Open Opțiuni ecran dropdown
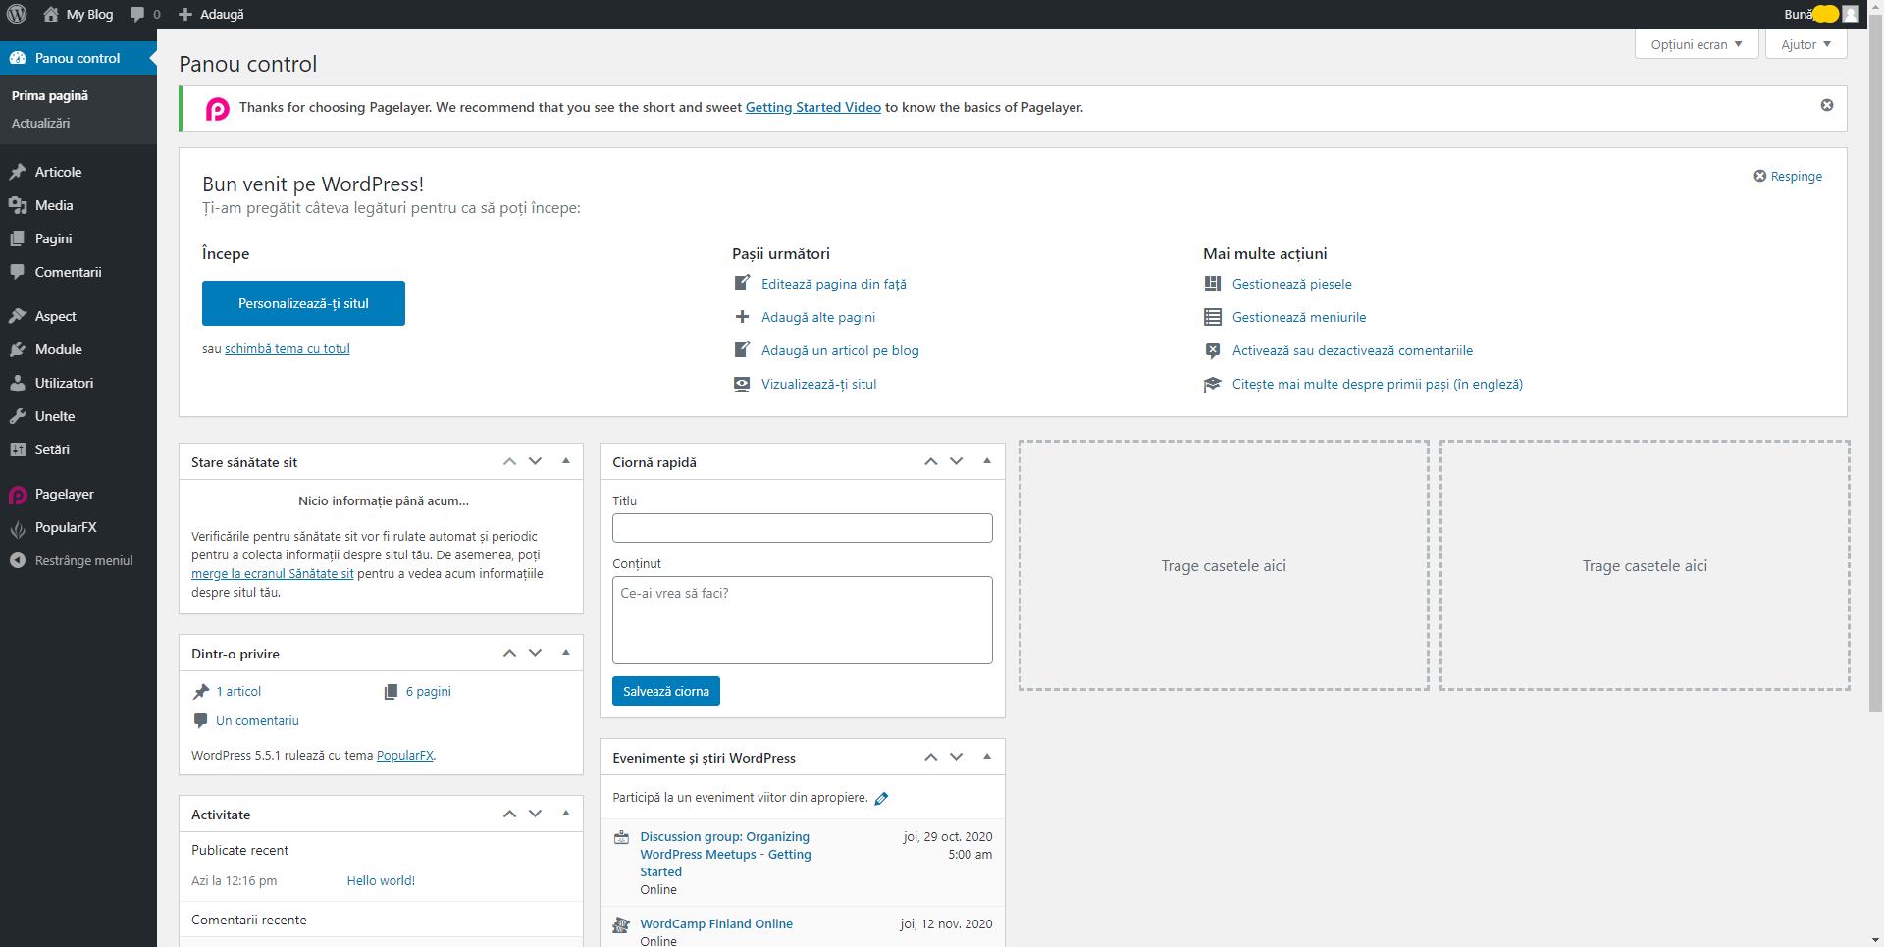The image size is (1884, 947). 1697,44
